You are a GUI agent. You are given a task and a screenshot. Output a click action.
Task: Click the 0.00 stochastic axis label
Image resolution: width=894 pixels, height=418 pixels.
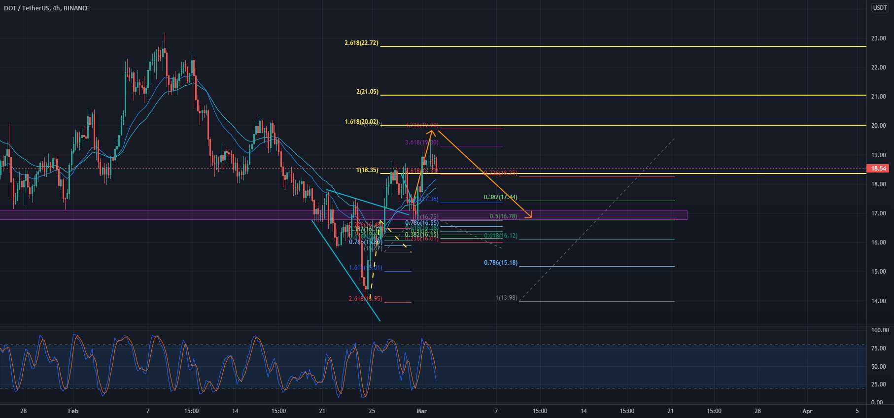tap(877, 403)
